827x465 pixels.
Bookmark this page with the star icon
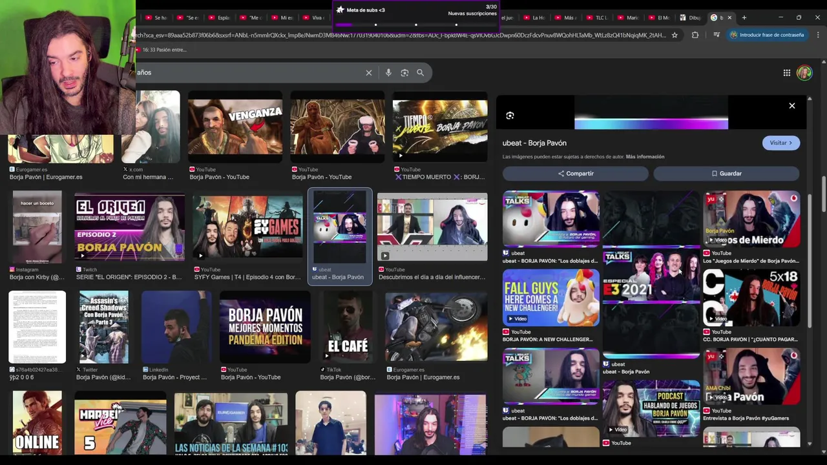675,35
